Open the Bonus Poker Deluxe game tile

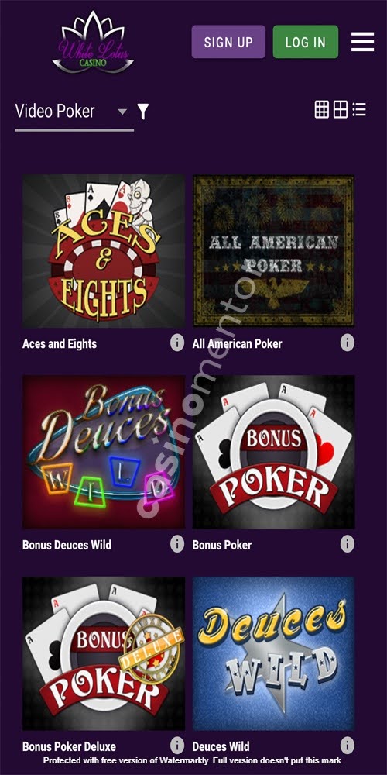(104, 653)
